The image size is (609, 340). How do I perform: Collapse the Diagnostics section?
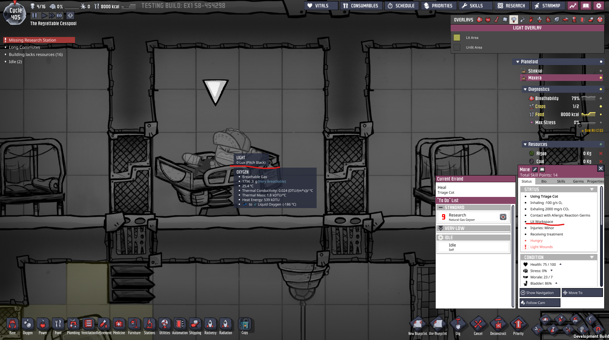(x=525, y=90)
